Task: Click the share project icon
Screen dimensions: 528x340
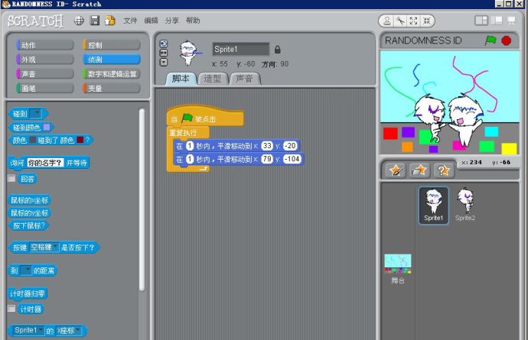Action: click(x=109, y=21)
